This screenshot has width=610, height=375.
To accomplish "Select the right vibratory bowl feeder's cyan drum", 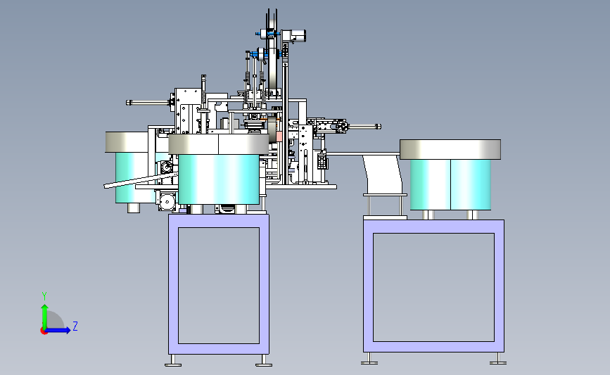I will coord(450,184).
